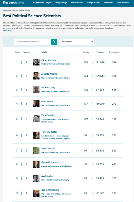Click Kenneth J. Meier's photo thumbnail
This screenshot has height=202, width=134.
pyautogui.click(x=36, y=164)
